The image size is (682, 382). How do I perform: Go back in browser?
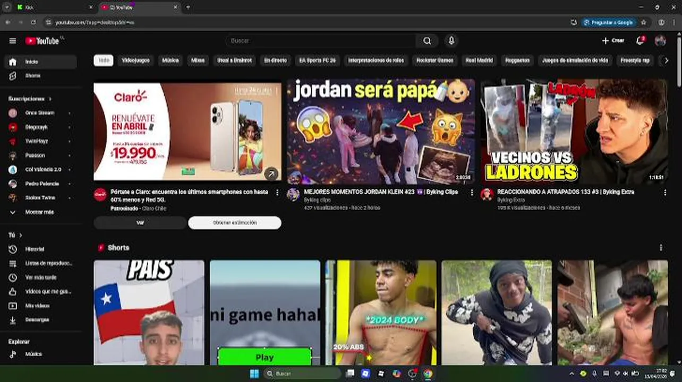tap(7, 22)
